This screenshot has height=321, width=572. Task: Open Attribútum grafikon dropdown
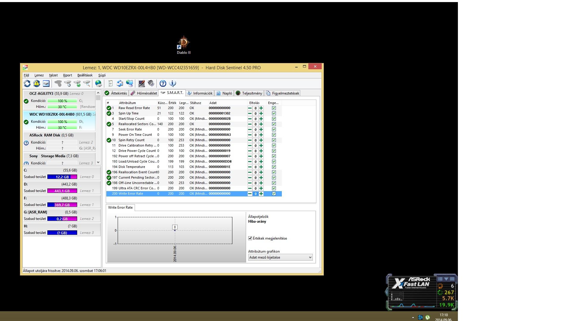tap(280, 257)
